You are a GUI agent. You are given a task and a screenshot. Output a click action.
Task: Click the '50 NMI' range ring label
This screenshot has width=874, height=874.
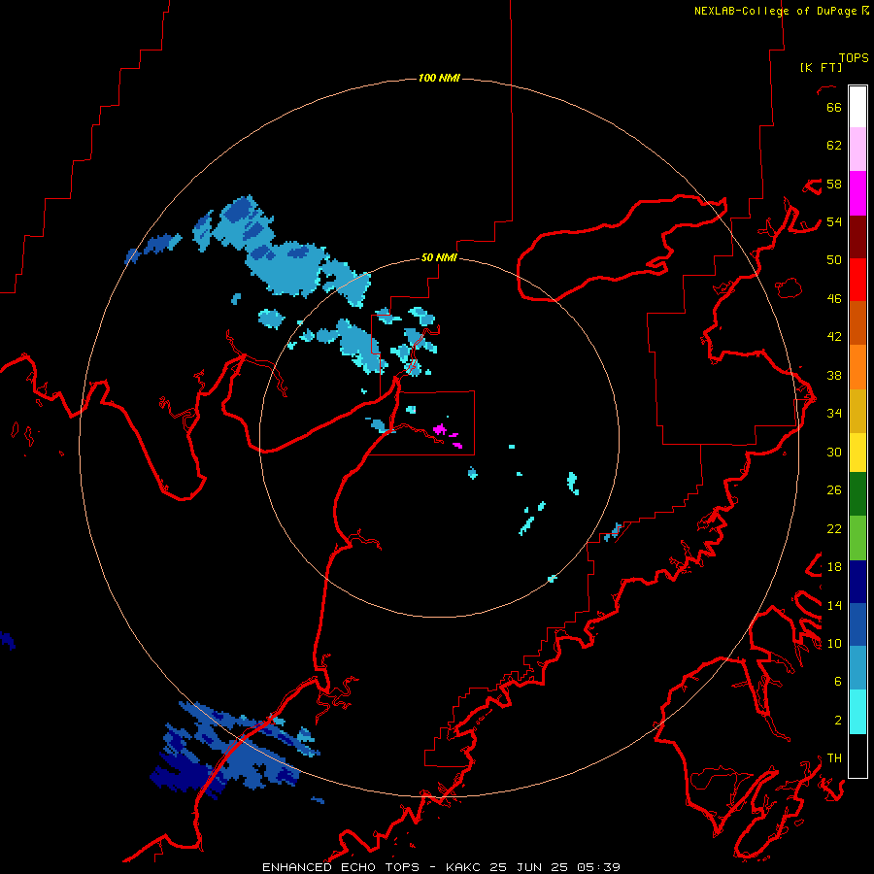[439, 257]
